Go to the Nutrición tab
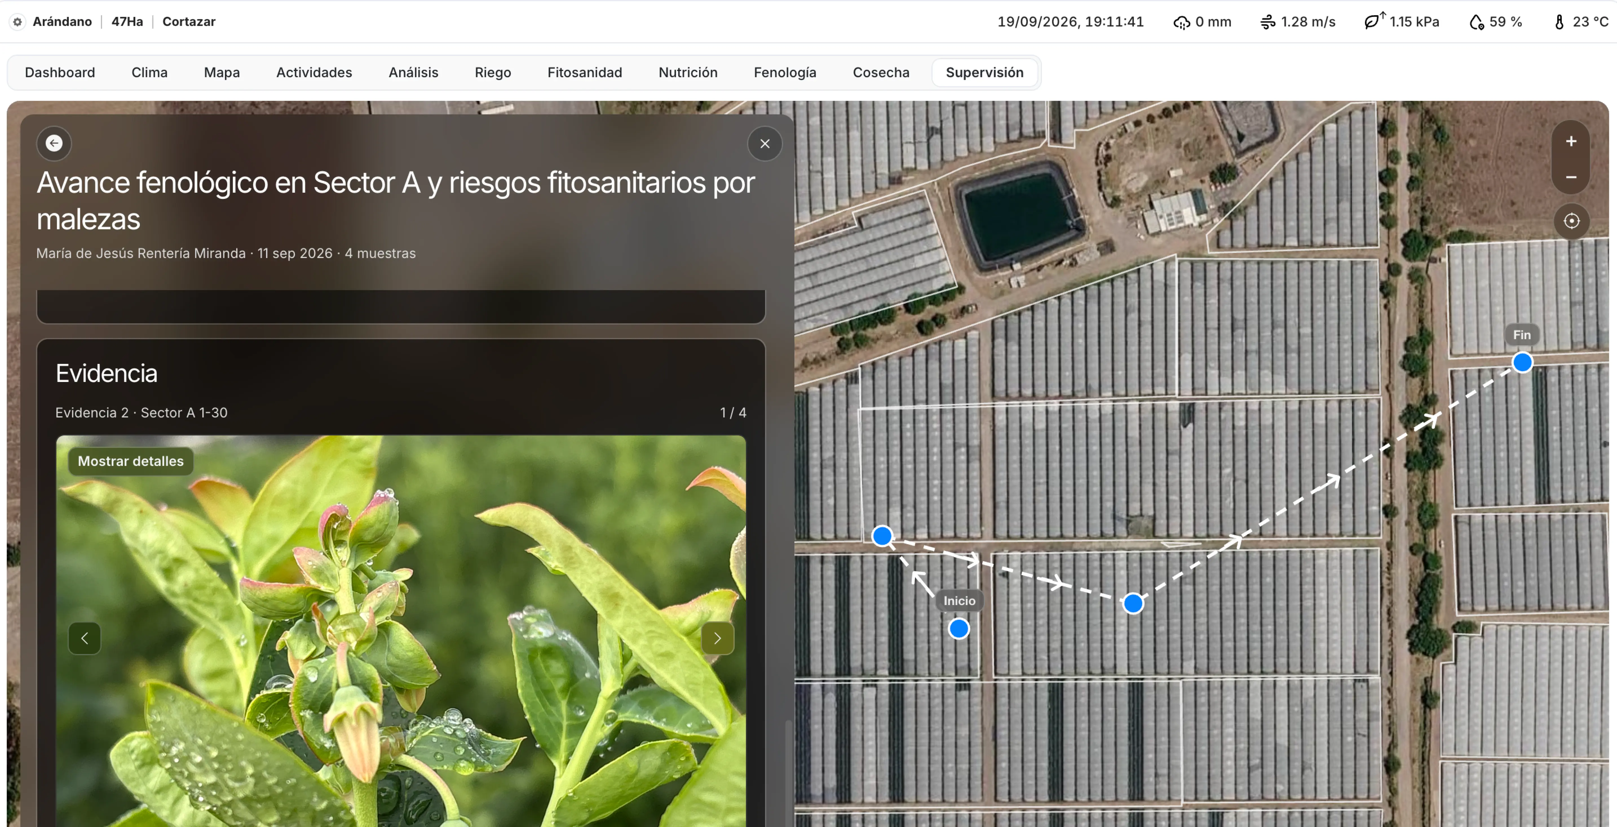 pos(688,73)
